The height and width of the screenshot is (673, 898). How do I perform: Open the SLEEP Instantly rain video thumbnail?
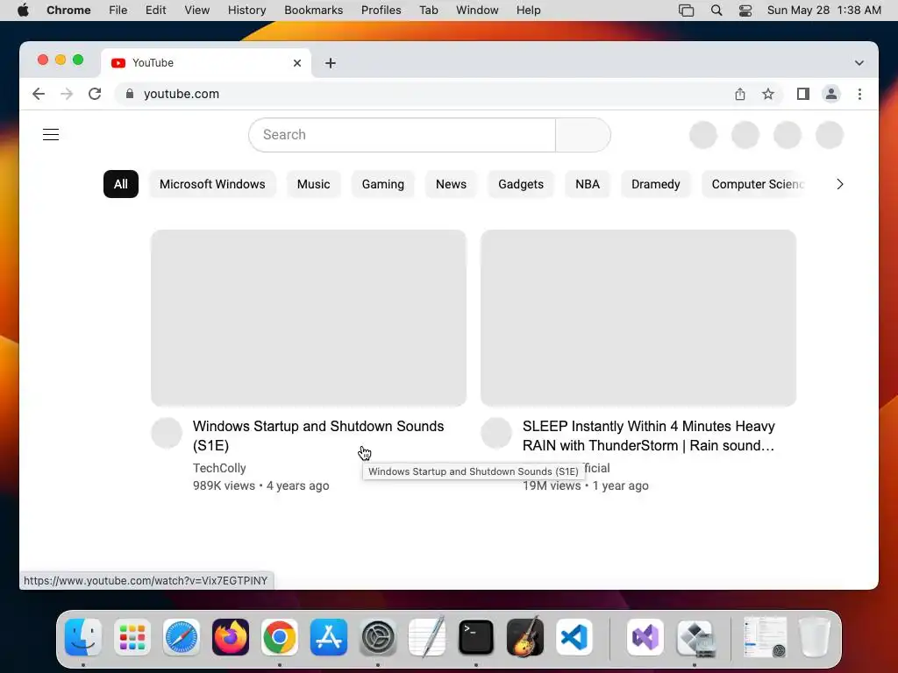(638, 317)
